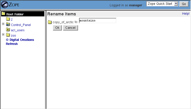Open the Digital Creations copyright link
Image resolution: width=191 pixels, height=109 pixels.
[20, 40]
